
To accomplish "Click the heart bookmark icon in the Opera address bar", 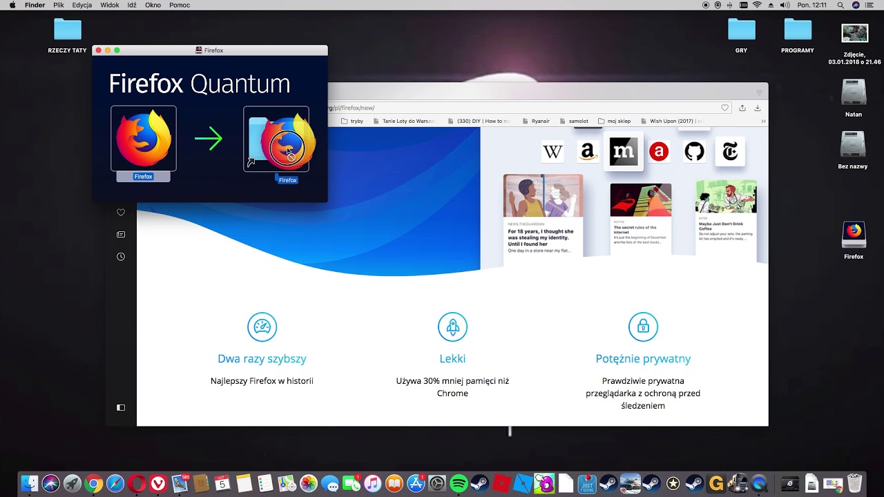I will coord(724,108).
